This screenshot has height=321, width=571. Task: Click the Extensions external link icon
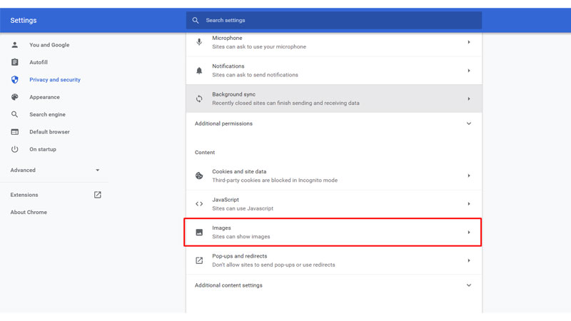tap(98, 195)
